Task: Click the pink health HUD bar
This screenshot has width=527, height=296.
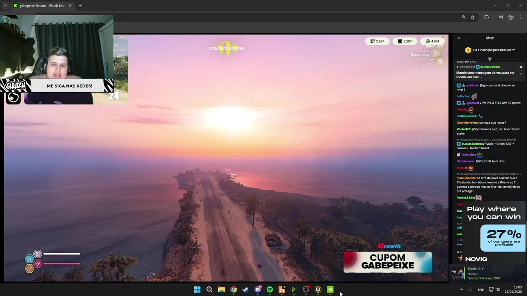Action: coord(62,264)
